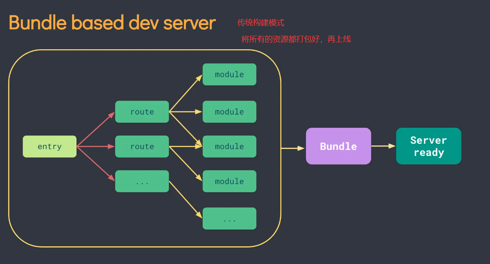
Task: Click the ellipsis box under module column
Action: click(x=229, y=218)
